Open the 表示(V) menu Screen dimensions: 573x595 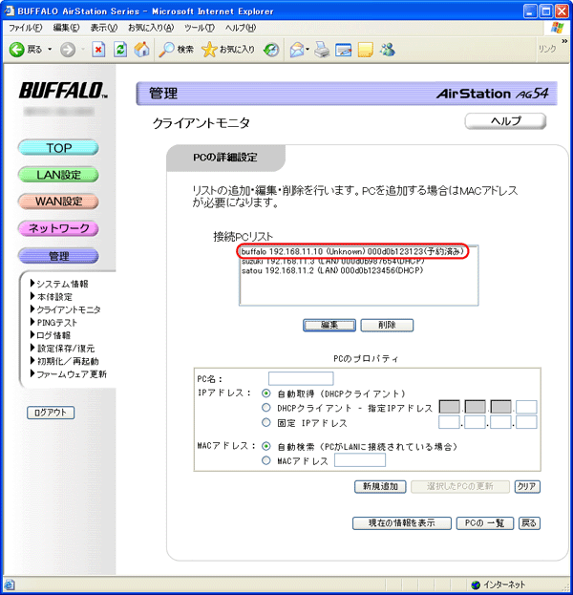click(103, 28)
